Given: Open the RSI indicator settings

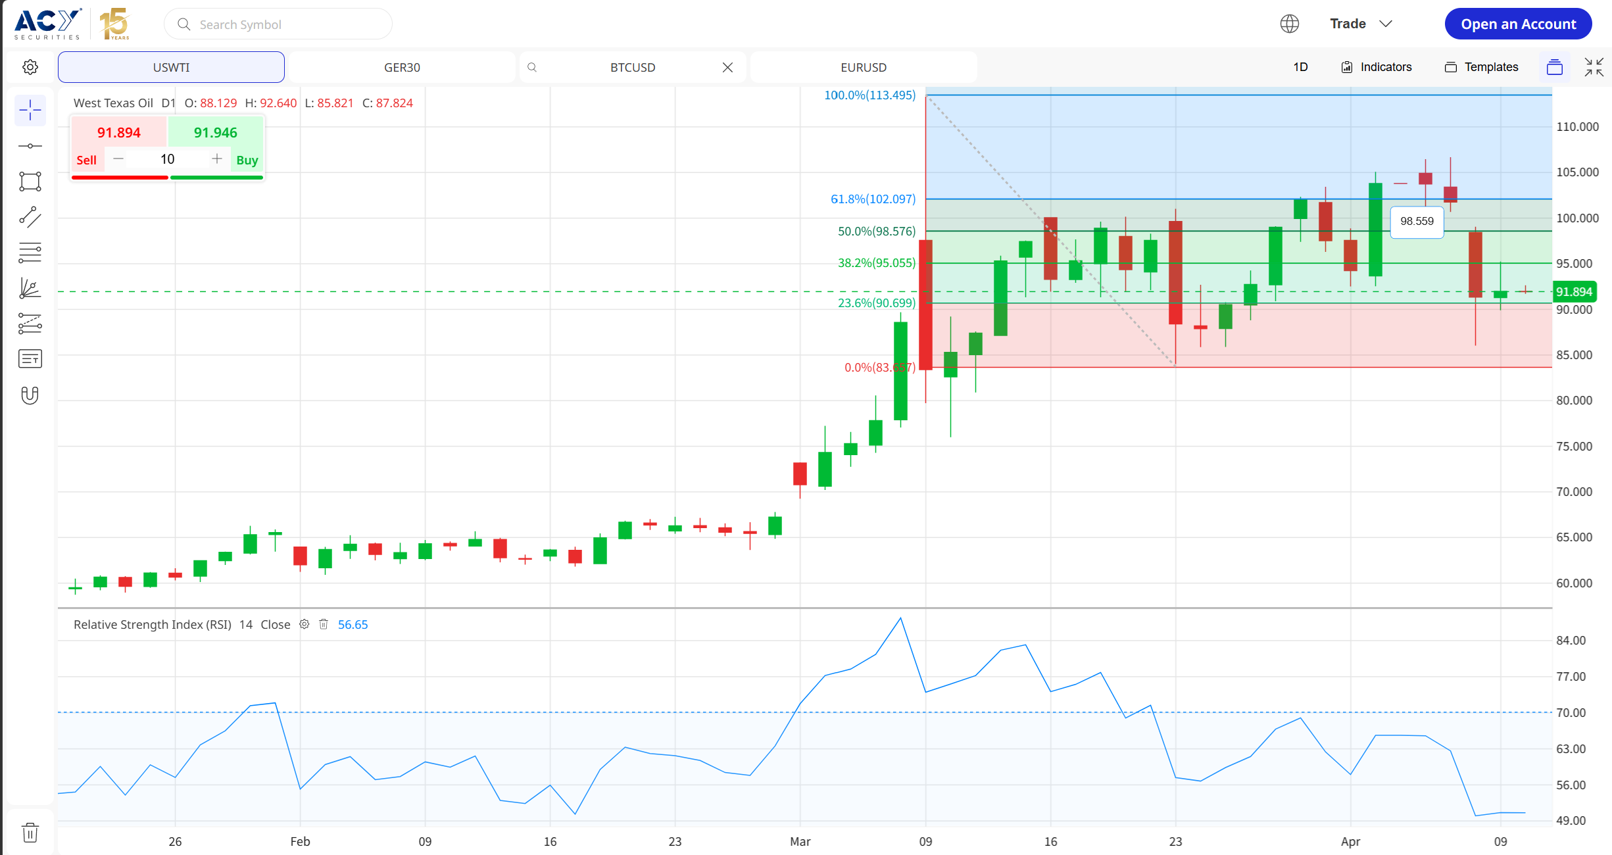Looking at the screenshot, I should [x=305, y=624].
